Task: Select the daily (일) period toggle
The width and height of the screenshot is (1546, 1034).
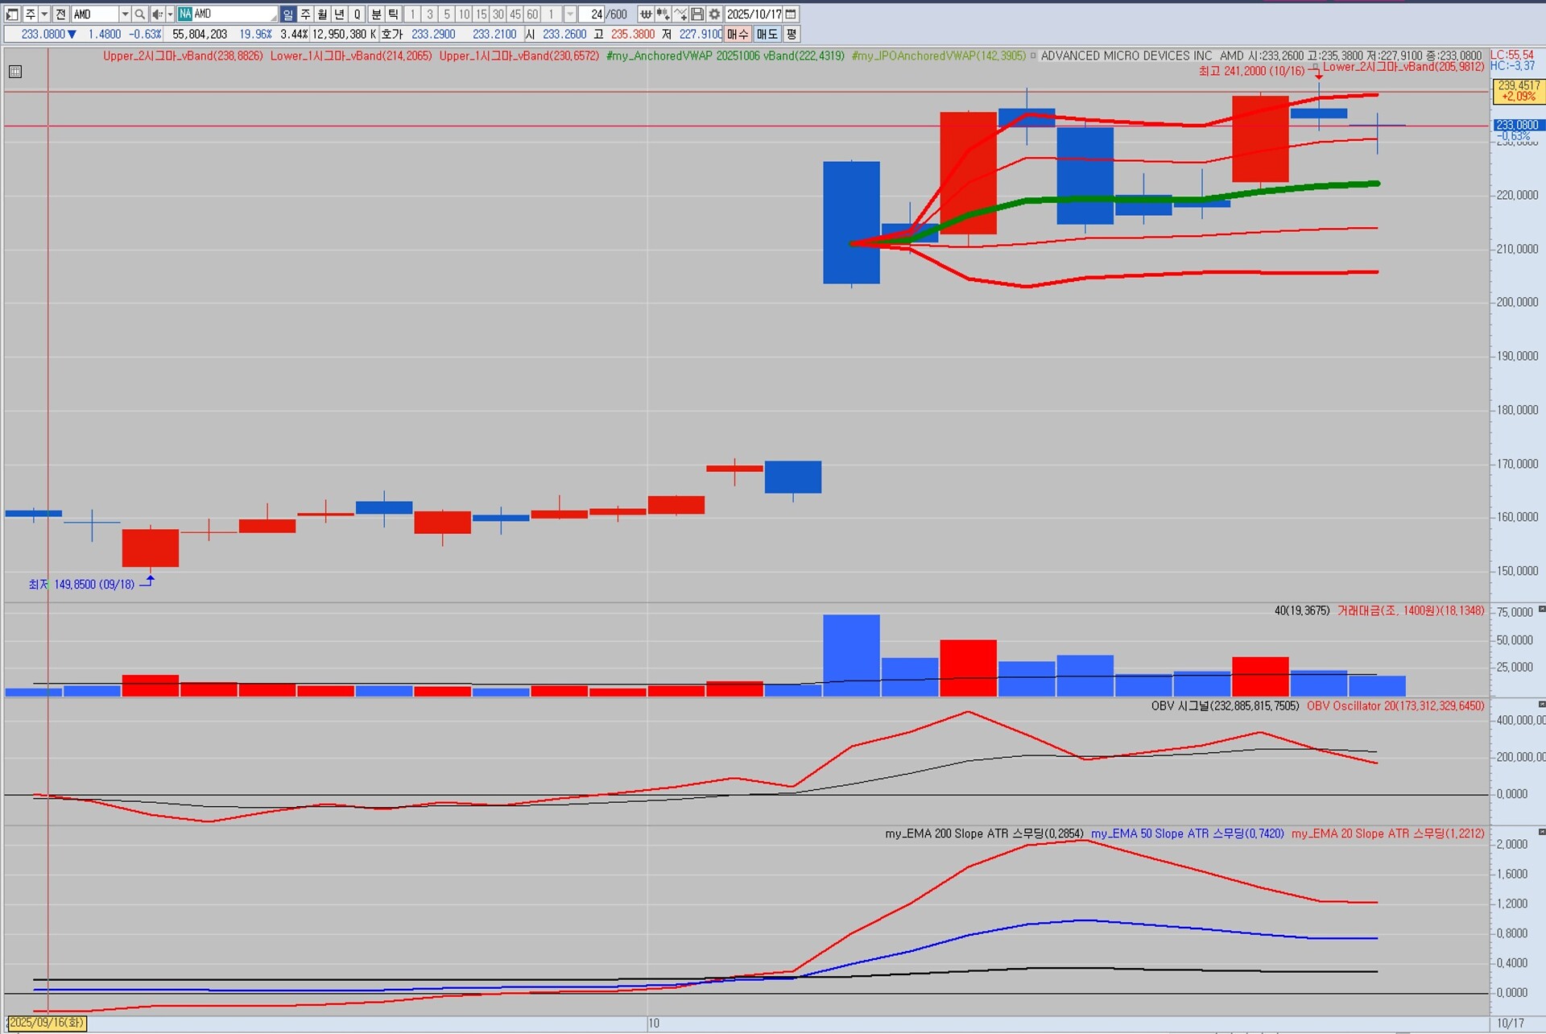Action: tap(288, 14)
